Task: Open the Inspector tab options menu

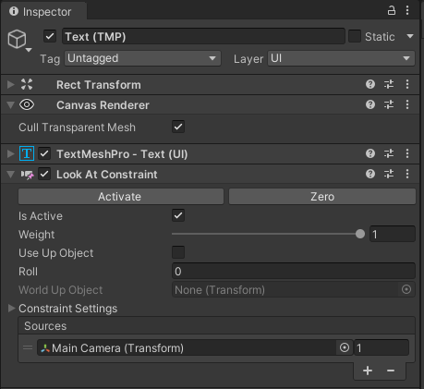Action: pos(407,11)
